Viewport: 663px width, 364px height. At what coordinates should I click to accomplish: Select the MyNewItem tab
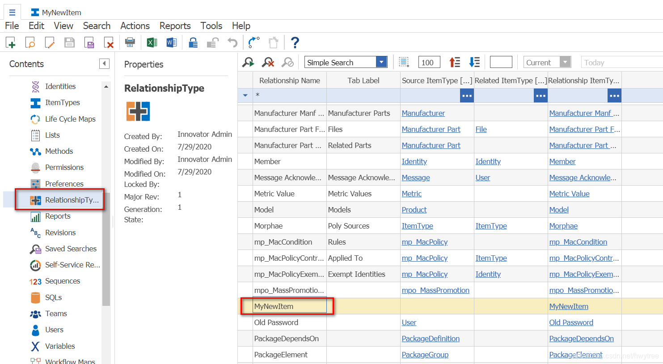click(56, 12)
